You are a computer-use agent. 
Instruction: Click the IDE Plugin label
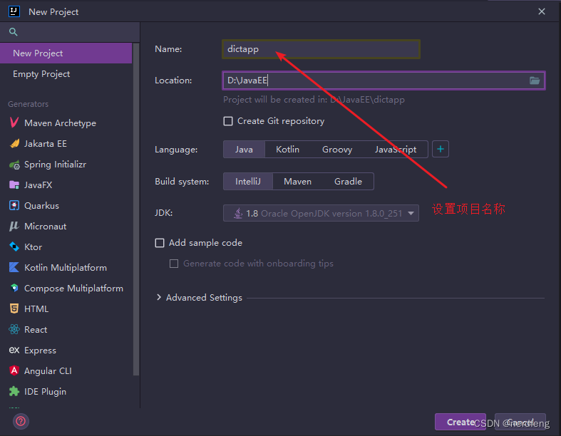coord(45,392)
